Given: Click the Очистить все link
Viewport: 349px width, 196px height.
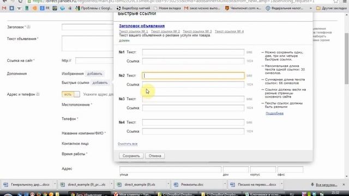Looking at the screenshot, I should [128, 144].
